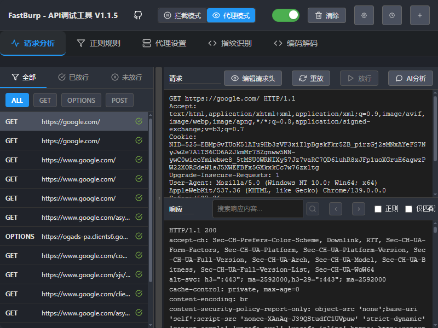
Task: Select GET https://www.google.com/co... row
Action: (x=74, y=255)
